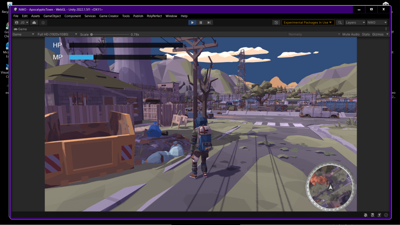Click the auto-generate lighting status icon

(x=379, y=215)
